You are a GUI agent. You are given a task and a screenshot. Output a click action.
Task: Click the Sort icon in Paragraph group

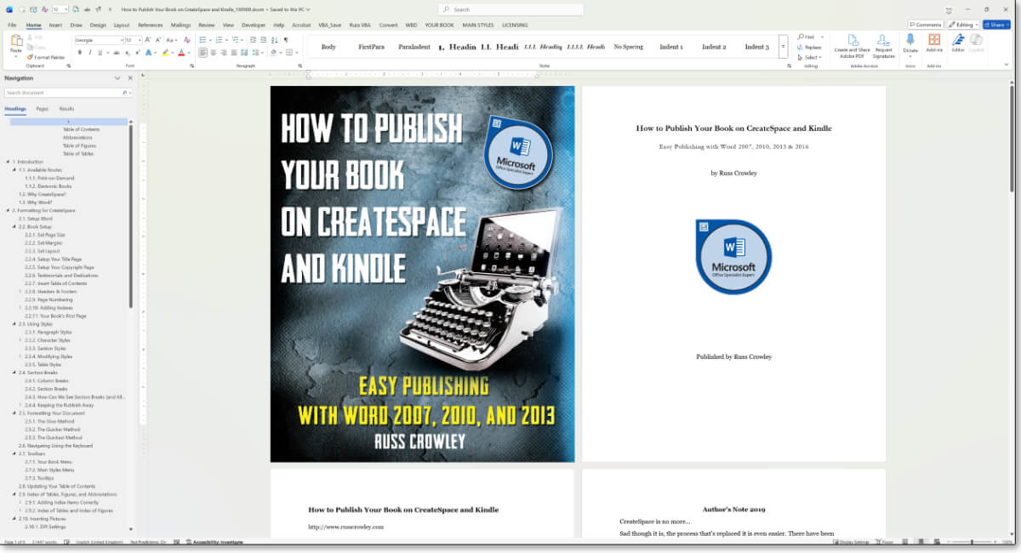[x=274, y=40]
